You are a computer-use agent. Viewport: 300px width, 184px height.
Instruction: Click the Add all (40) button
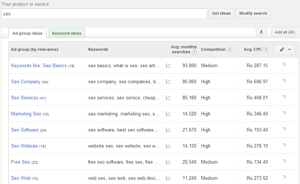pos(285,32)
